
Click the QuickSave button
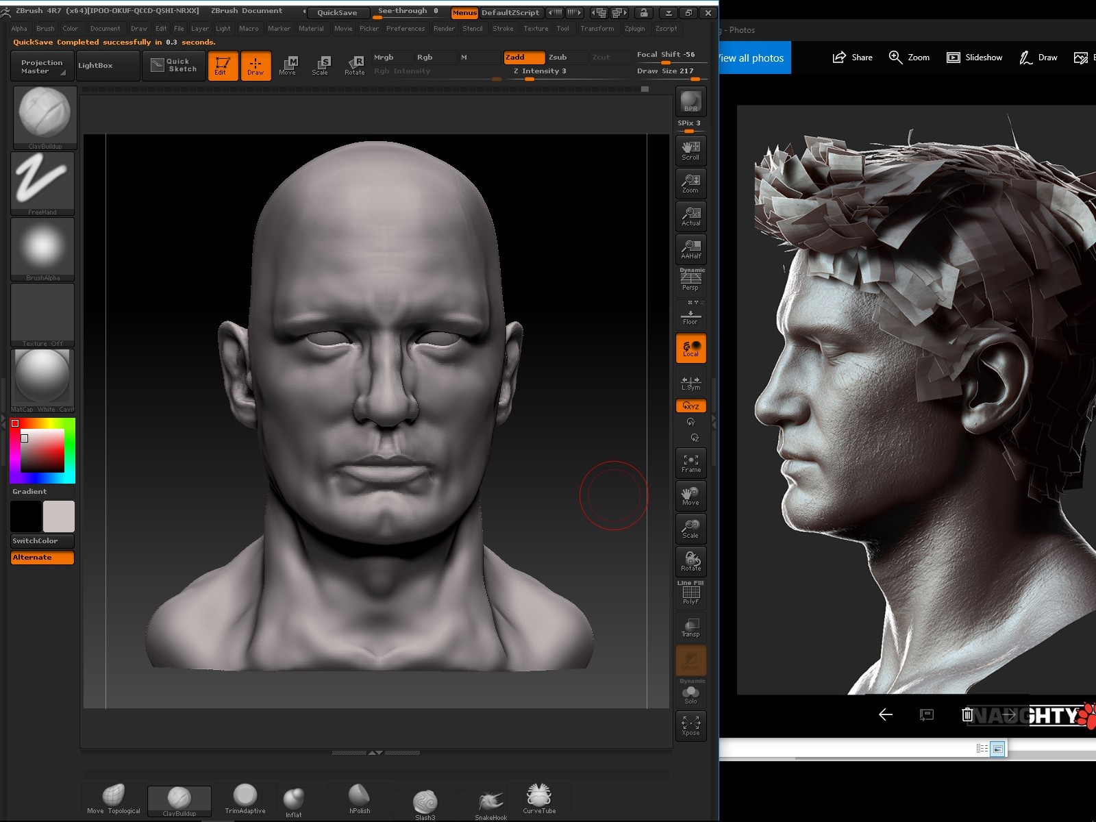click(x=339, y=12)
